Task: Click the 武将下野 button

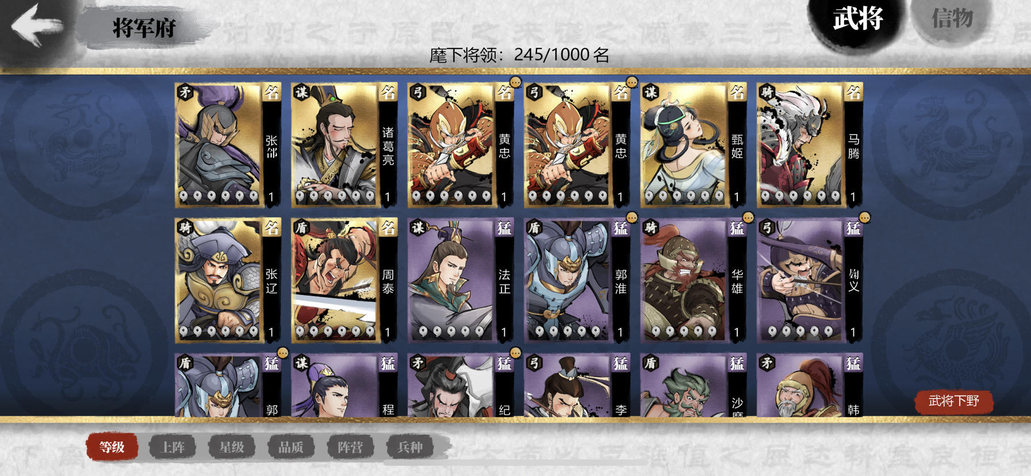Action: click(953, 401)
